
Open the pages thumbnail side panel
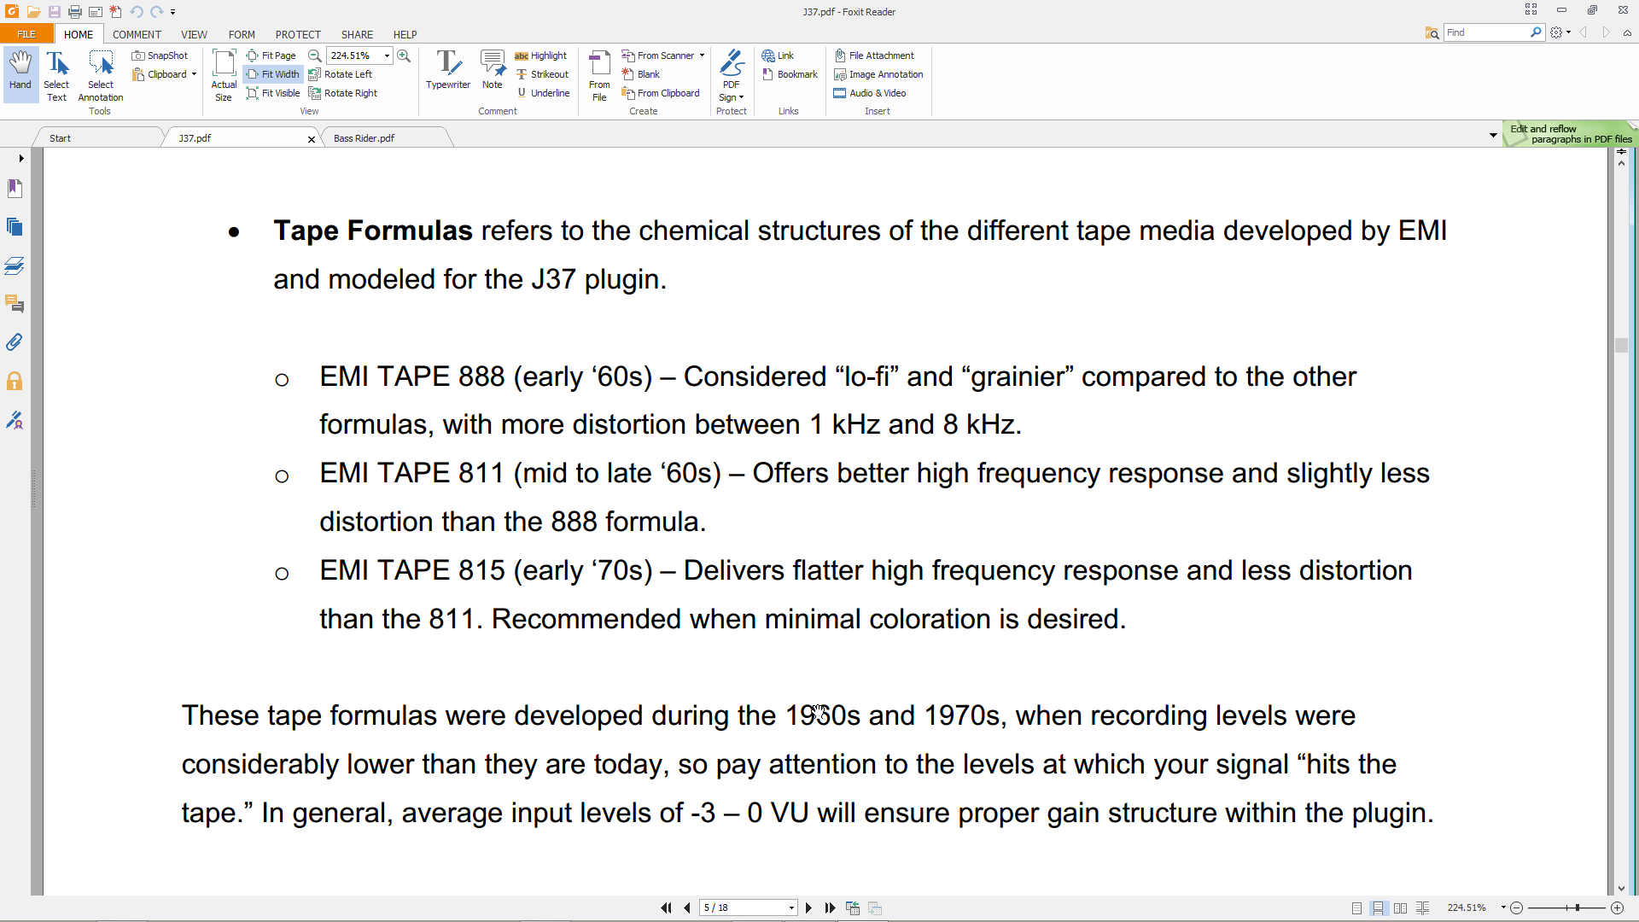tap(15, 226)
